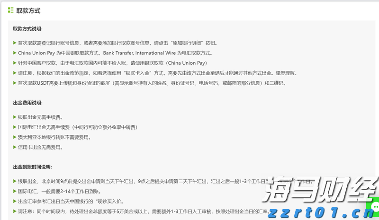Click arrow bullet before 首次取款需登记银行账号信息
The width and height of the screenshot is (379, 220).
tap(15, 43)
